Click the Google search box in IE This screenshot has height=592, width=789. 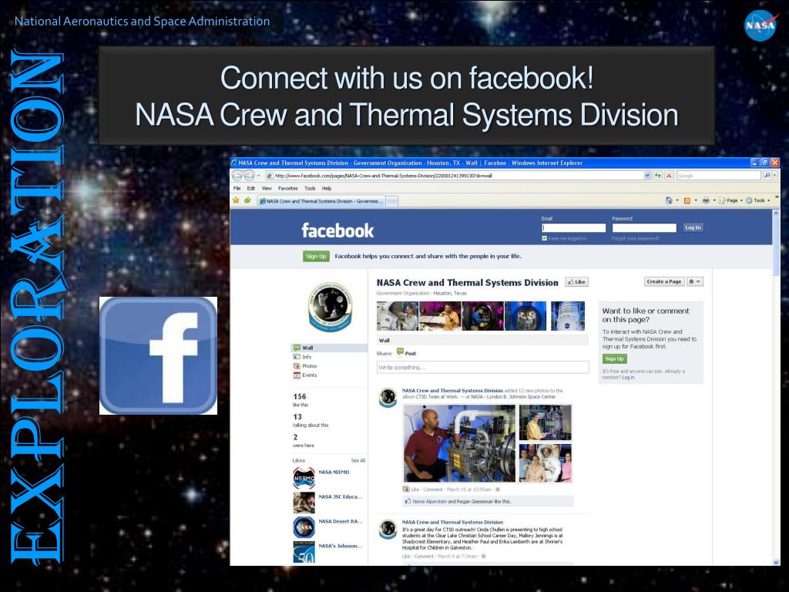pos(718,176)
